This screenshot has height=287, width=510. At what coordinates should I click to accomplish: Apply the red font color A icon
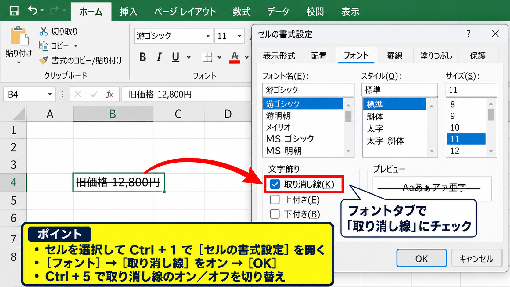235,57
